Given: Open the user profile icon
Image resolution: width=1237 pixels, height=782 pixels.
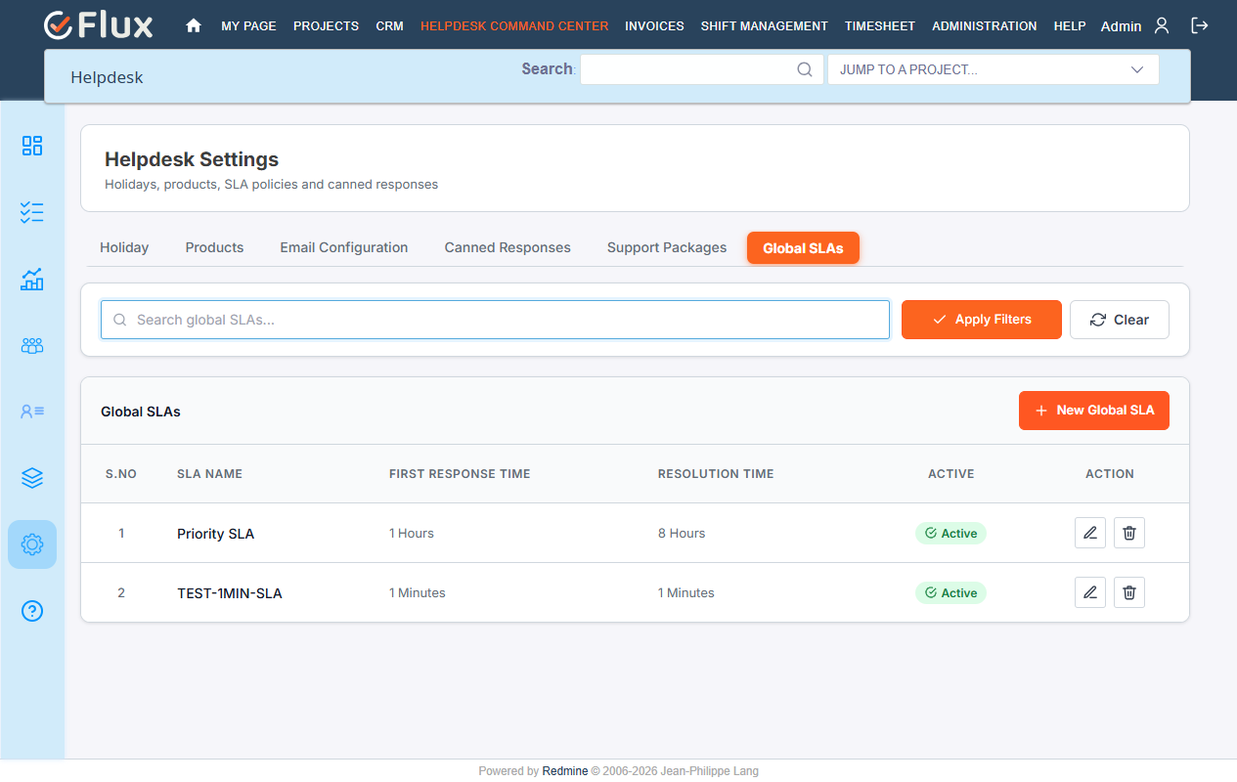Looking at the screenshot, I should (1162, 25).
